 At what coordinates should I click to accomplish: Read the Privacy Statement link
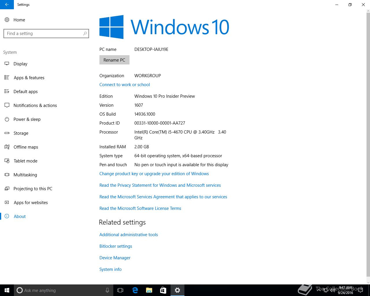tap(160, 185)
